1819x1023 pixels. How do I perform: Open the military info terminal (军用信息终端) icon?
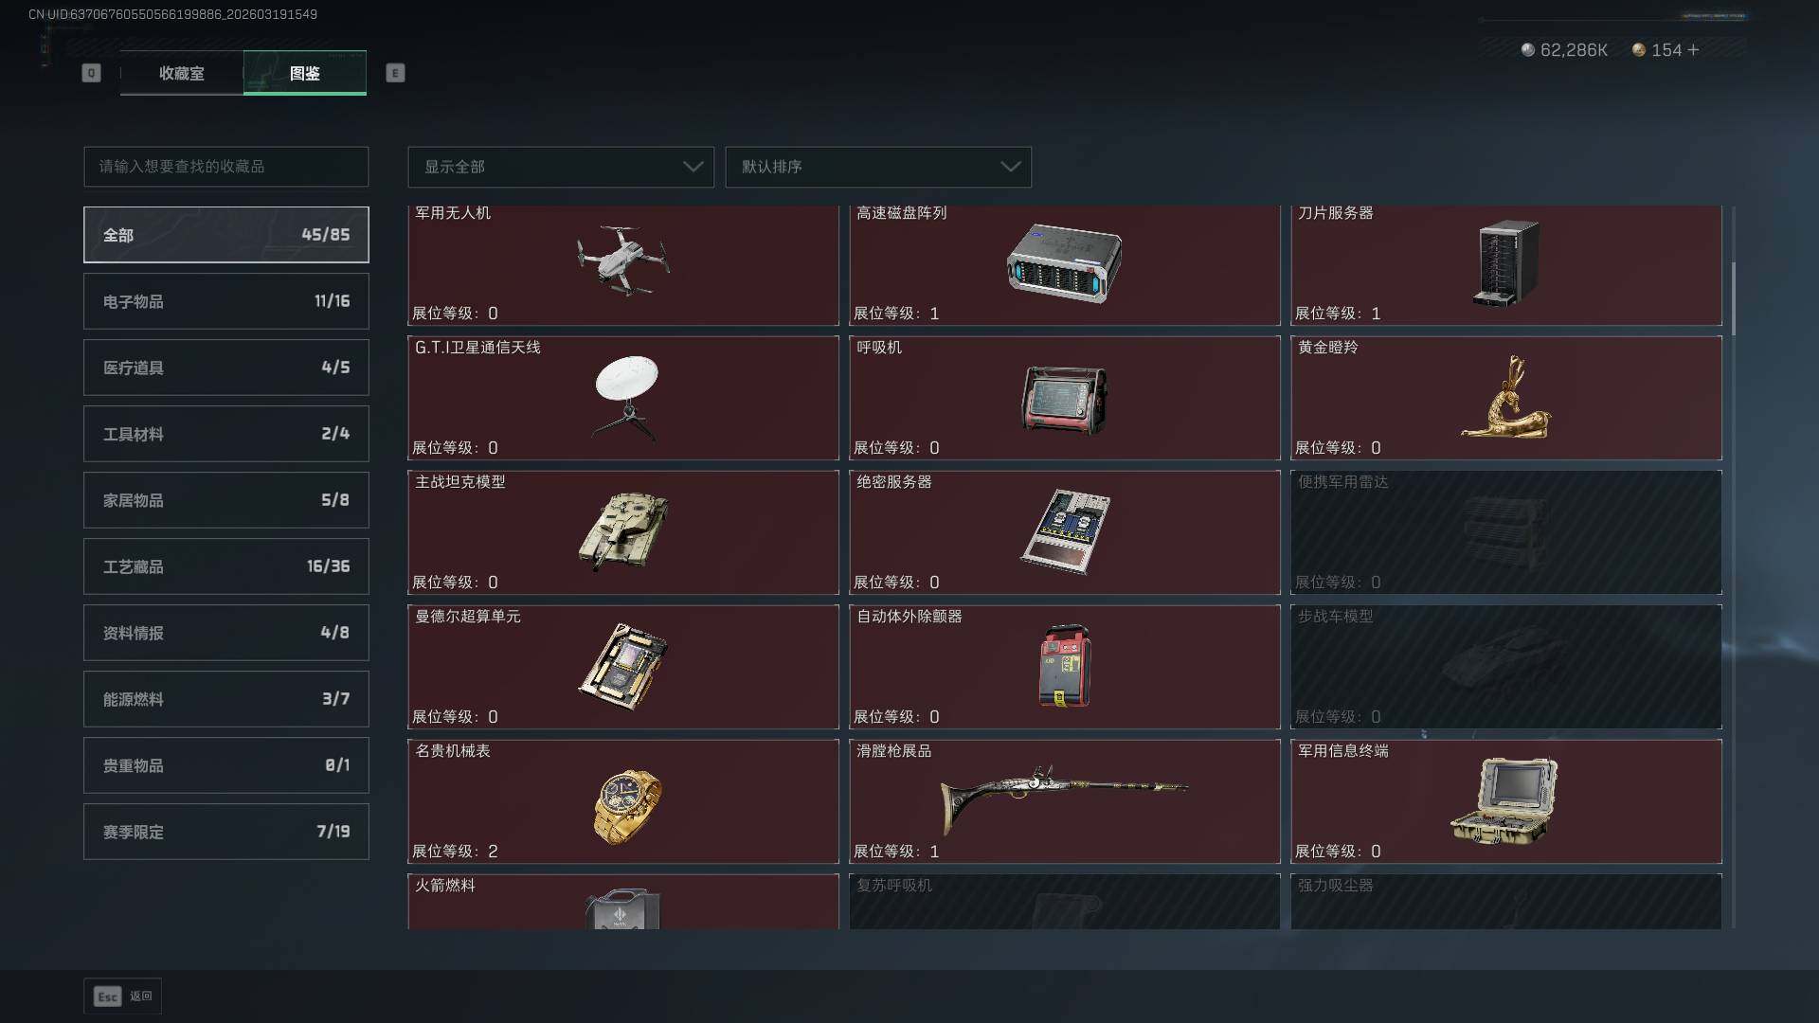[x=1504, y=800]
